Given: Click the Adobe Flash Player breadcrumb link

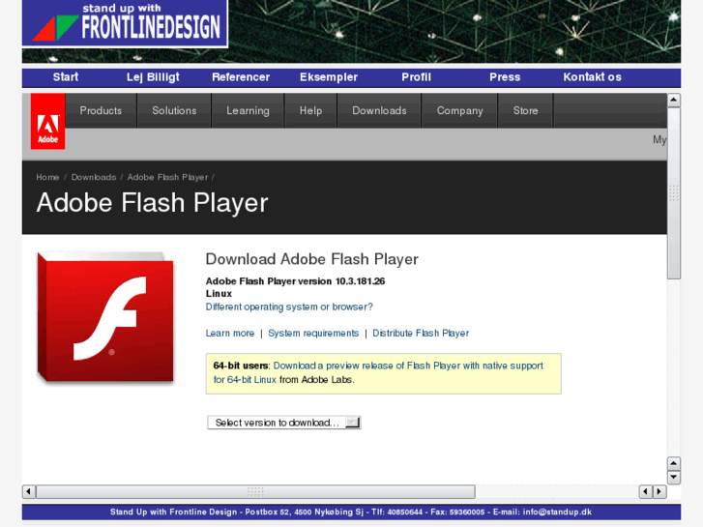Looking at the screenshot, I should [167, 177].
